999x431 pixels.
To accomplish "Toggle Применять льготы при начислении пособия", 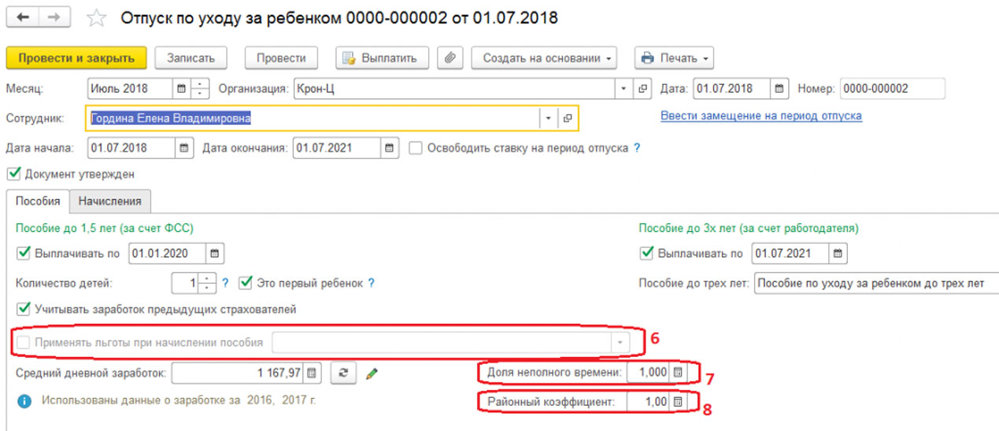I will 23,342.
